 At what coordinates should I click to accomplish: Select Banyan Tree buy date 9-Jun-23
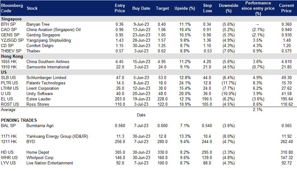pos(141,24)
